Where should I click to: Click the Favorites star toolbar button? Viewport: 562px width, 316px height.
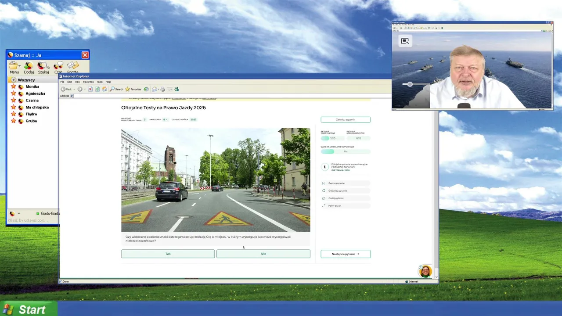(x=133, y=89)
